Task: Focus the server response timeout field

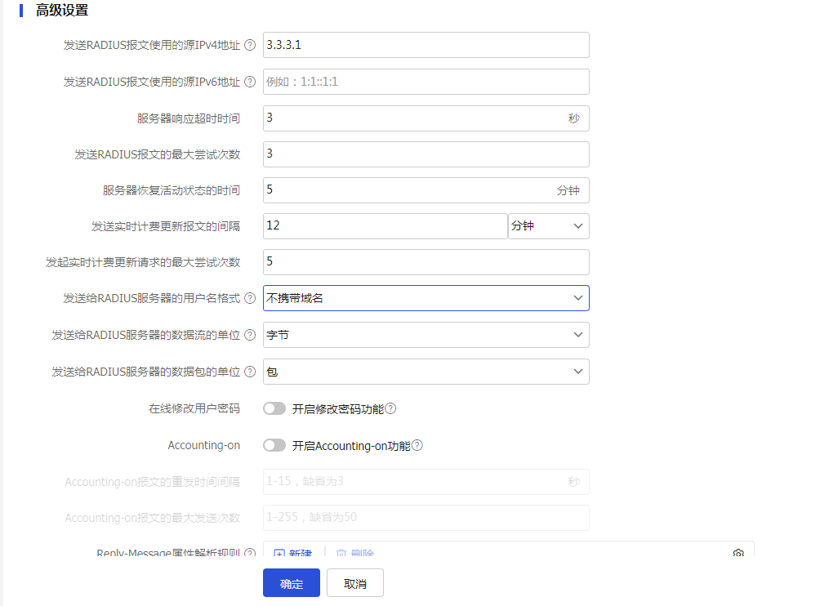Action: 412,118
